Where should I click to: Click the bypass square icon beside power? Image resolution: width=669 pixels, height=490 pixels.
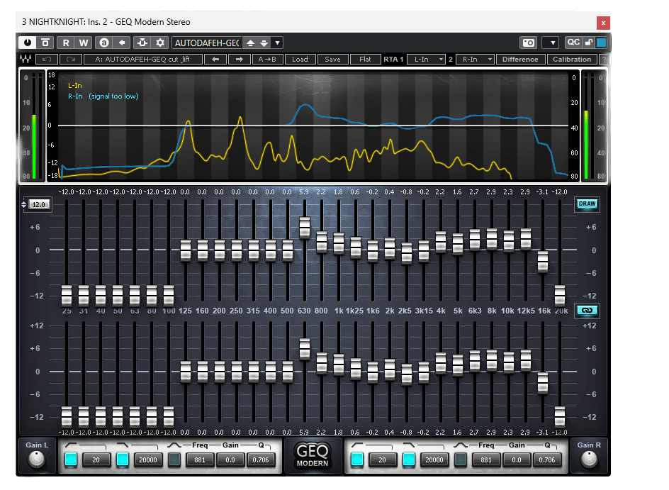45,43
